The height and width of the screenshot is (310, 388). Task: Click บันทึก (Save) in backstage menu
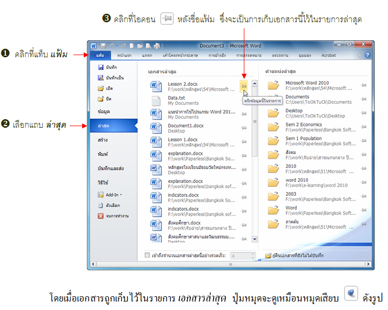tap(108, 67)
